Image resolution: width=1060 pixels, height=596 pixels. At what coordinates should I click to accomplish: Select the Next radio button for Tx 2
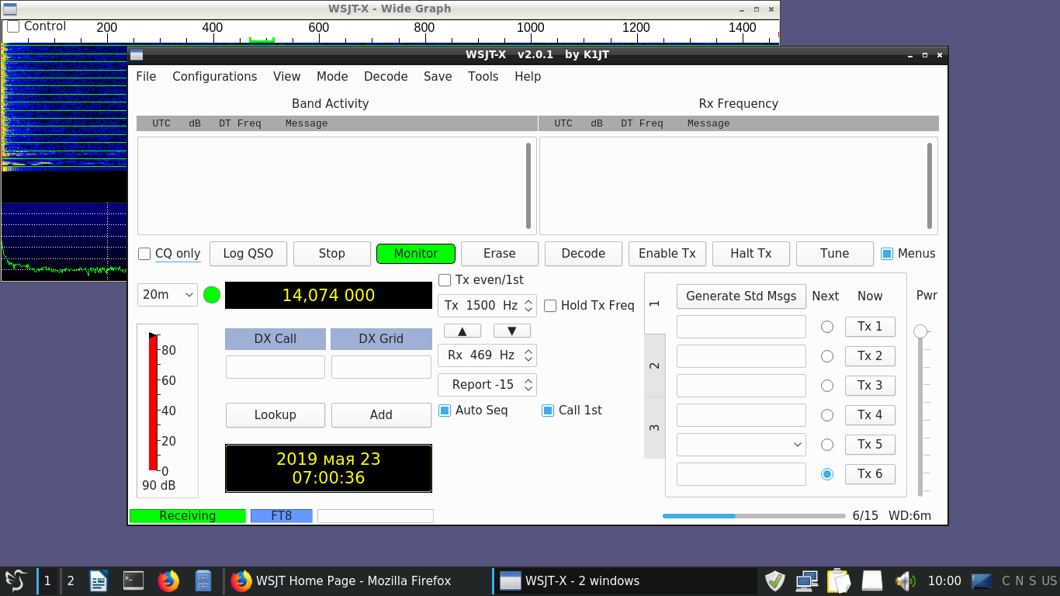[x=827, y=356]
